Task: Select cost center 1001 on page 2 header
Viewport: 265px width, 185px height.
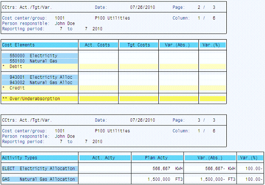Action: click(x=60, y=18)
